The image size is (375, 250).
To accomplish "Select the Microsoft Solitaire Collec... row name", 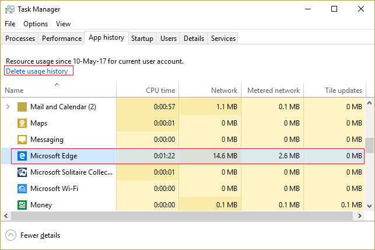I will click(x=71, y=172).
